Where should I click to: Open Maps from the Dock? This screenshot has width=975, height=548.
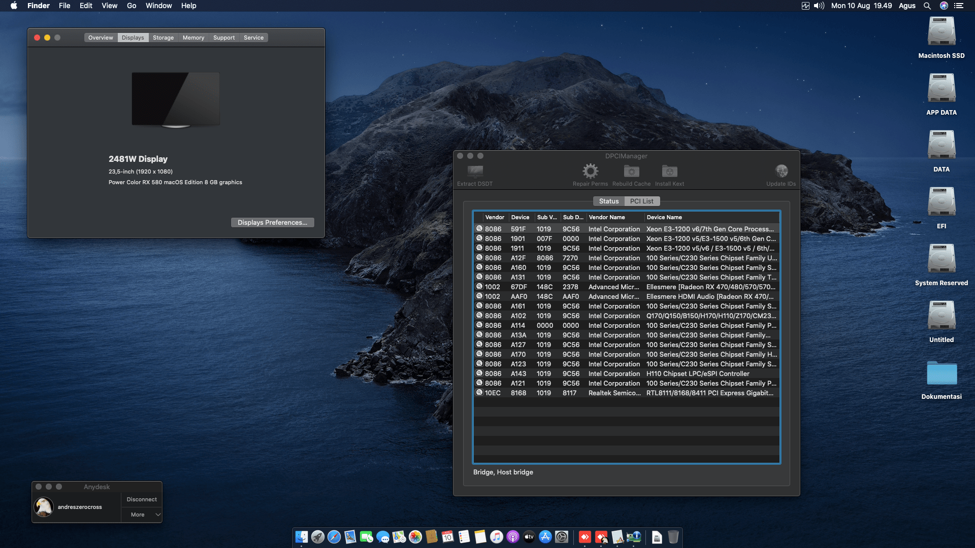399,537
